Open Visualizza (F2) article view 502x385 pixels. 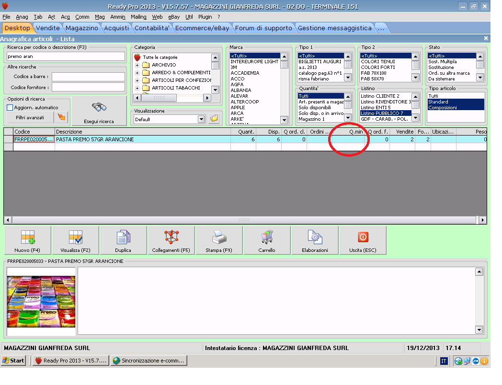click(76, 240)
